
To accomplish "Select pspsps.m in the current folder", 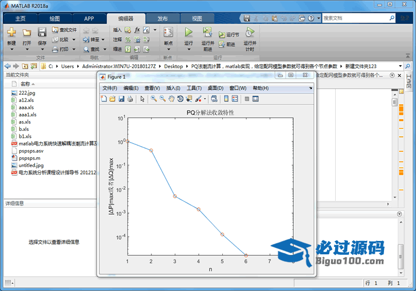I will [30, 158].
